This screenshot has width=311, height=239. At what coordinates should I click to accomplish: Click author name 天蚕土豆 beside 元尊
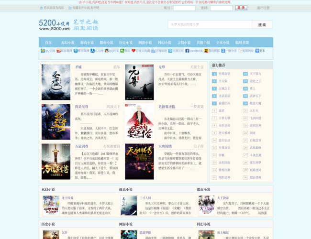tap(197, 67)
